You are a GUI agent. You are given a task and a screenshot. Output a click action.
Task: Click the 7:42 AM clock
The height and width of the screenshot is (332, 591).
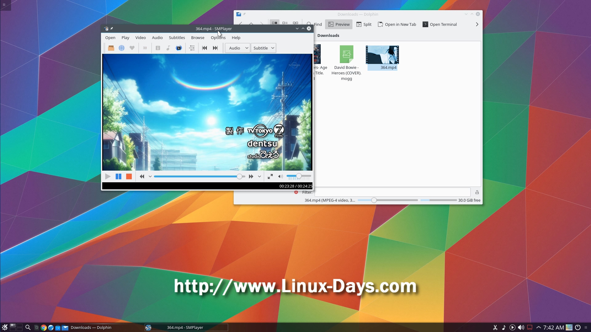coord(553,327)
